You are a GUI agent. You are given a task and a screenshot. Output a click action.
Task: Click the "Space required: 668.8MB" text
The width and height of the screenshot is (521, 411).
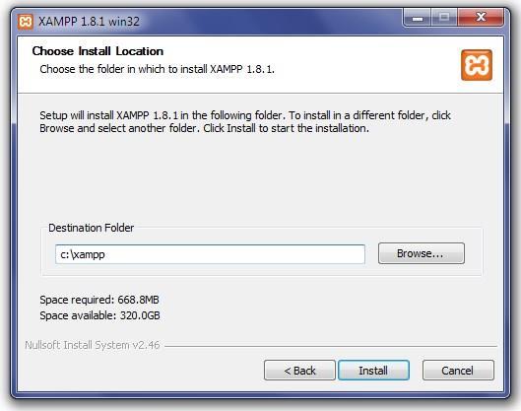click(99, 300)
